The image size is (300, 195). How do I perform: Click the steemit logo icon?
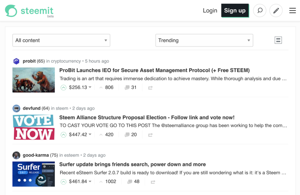(x=11, y=11)
